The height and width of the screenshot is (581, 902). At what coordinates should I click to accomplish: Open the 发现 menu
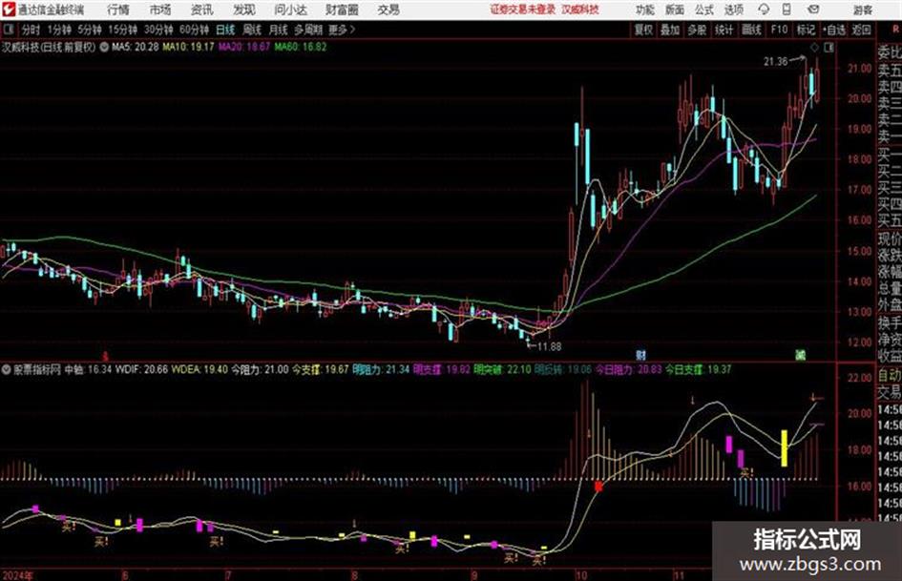tap(244, 10)
